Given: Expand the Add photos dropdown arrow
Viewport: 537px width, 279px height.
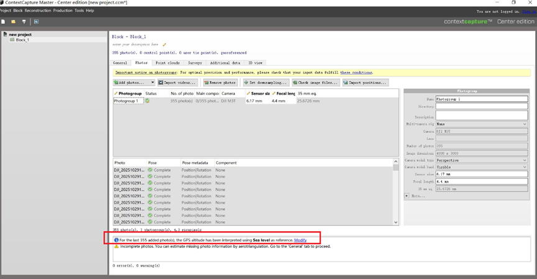Looking at the screenshot, I should [x=153, y=83].
